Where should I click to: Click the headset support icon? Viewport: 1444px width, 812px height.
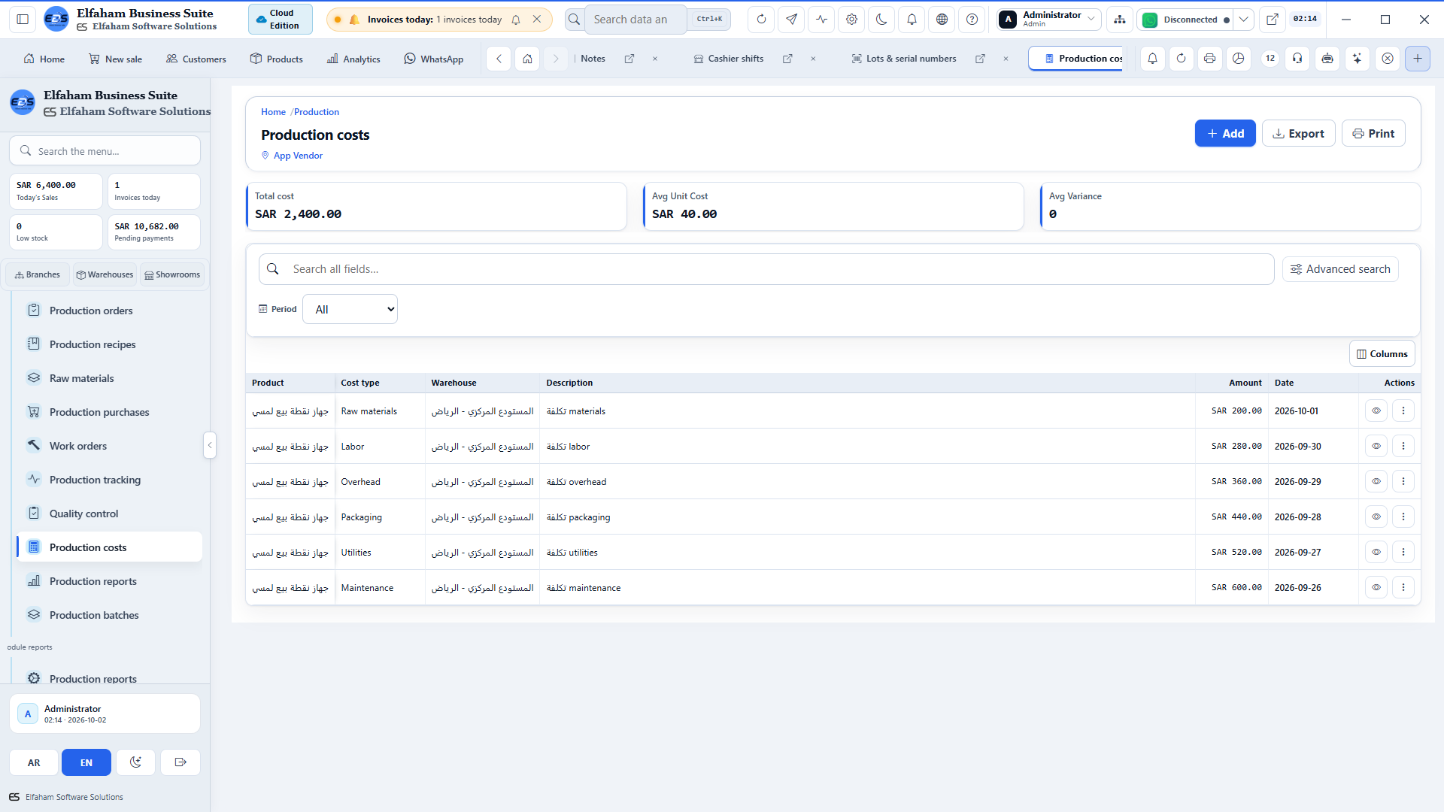(1297, 59)
